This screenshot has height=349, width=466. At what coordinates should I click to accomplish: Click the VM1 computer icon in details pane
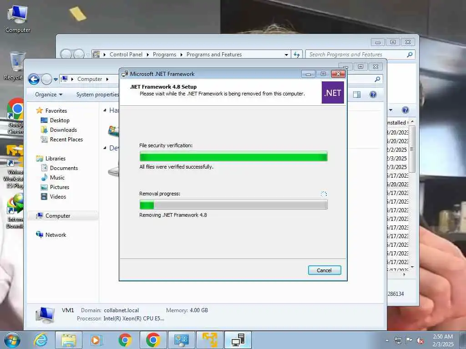(45, 315)
